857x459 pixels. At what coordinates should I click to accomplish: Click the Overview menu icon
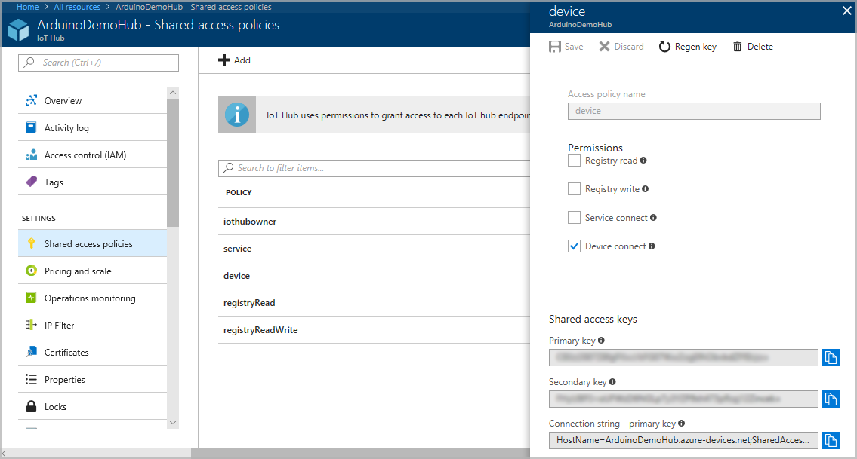31,100
